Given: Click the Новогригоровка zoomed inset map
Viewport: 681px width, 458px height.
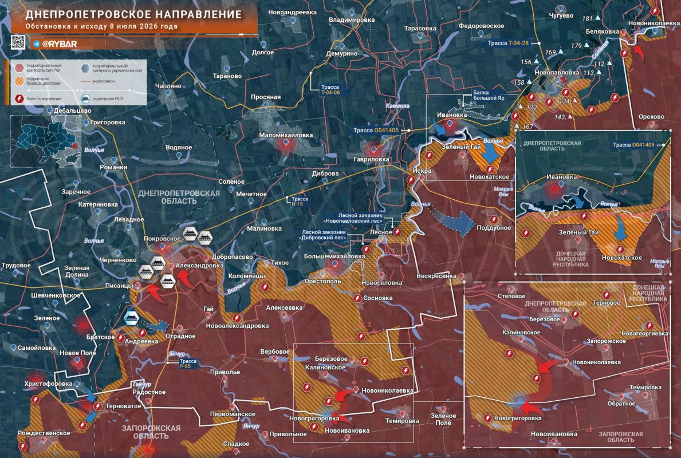Looking at the screenshot, I should 567,365.
